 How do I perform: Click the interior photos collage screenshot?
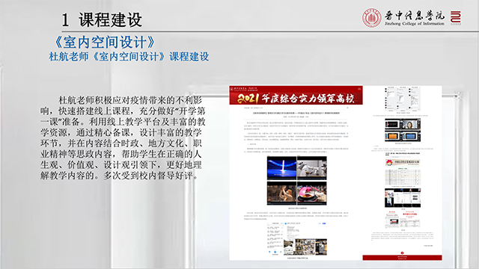(305, 247)
